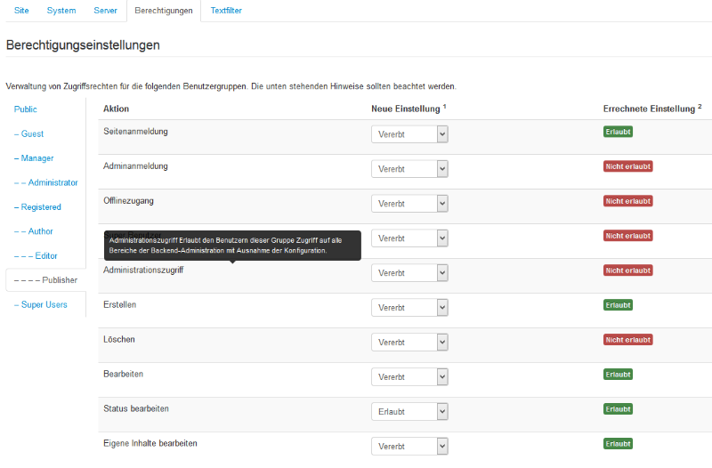Click the Löschen action label

pos(119,340)
